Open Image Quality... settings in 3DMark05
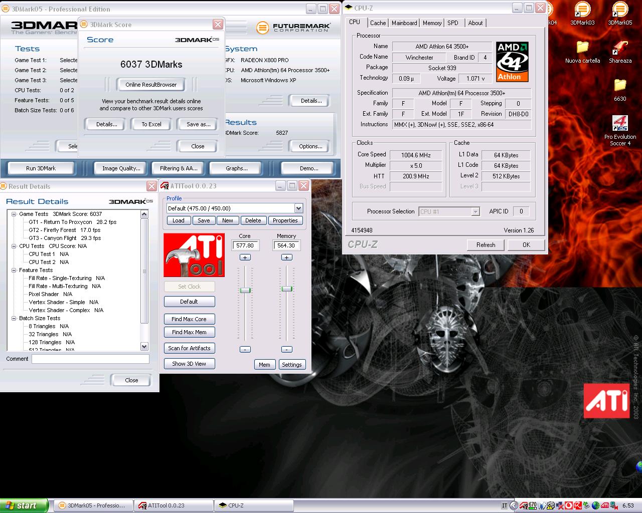642x513 pixels. pyautogui.click(x=121, y=168)
